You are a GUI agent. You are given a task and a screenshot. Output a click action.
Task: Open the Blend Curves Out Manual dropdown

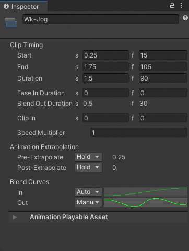click(88, 202)
